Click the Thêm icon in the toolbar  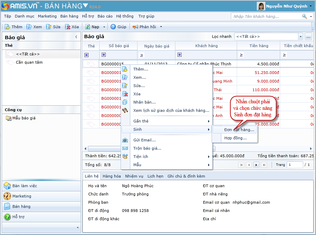7,27
